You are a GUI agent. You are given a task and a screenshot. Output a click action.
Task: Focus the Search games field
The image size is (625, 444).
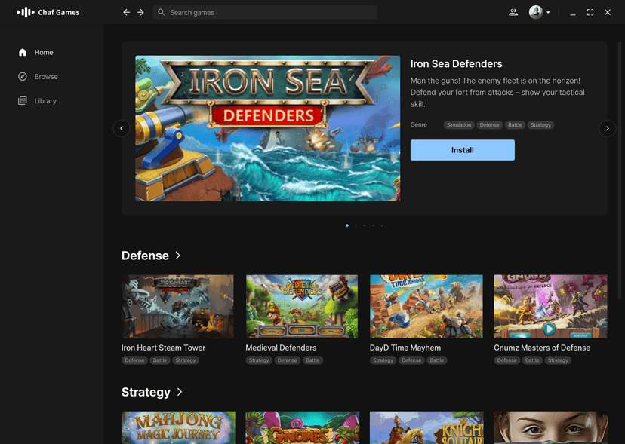265,12
